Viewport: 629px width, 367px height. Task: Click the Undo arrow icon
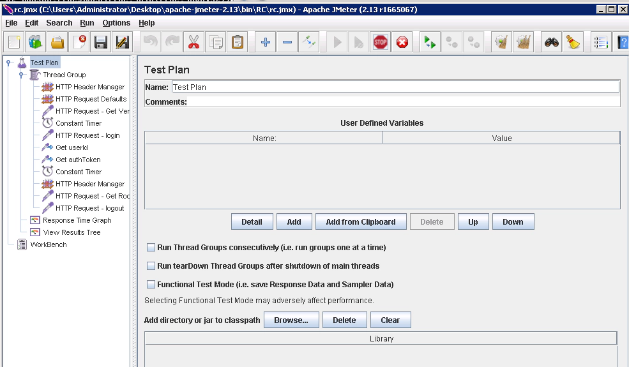pos(151,41)
